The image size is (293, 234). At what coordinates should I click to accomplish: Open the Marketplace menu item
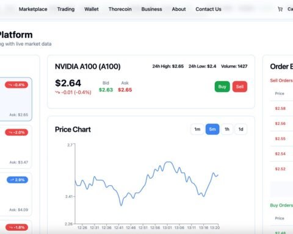pos(33,9)
